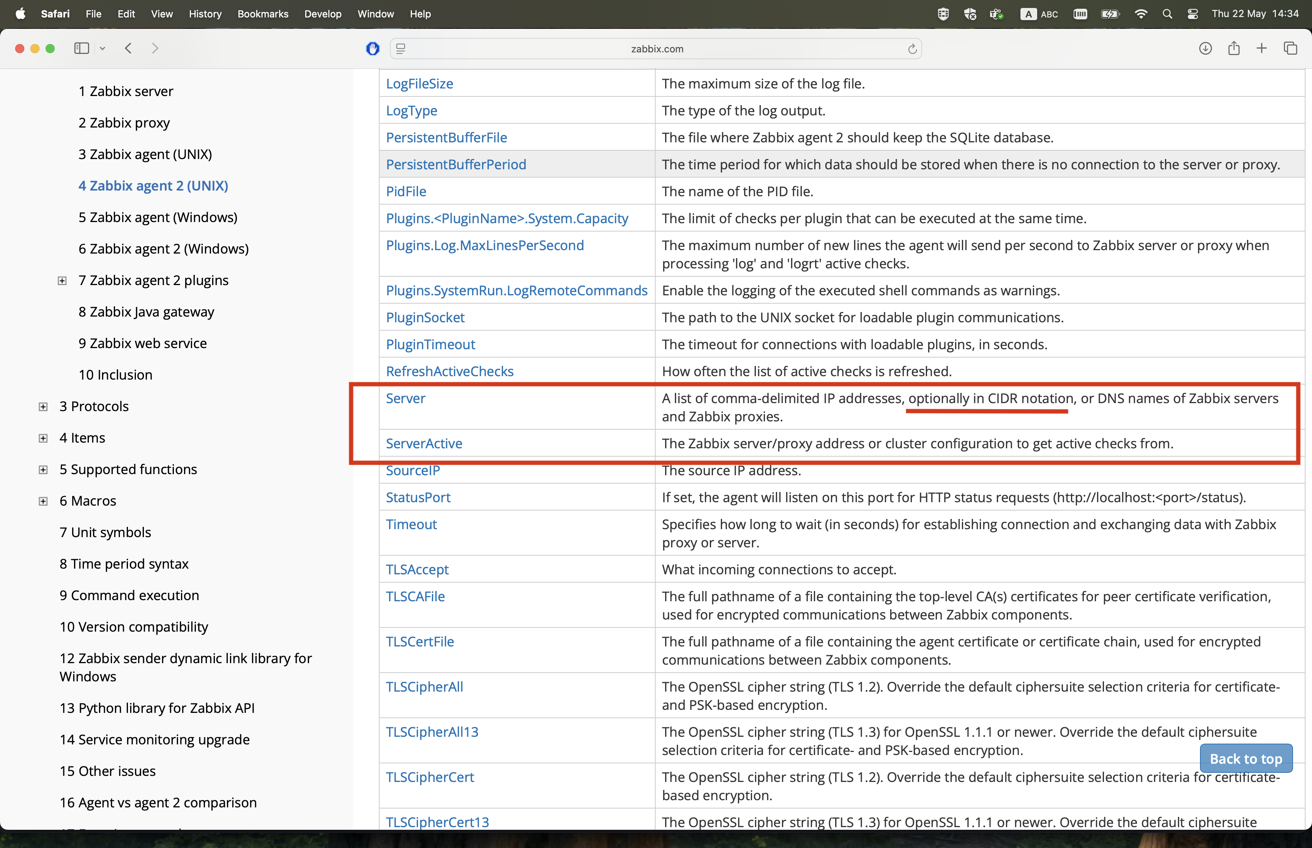This screenshot has width=1312, height=848.
Task: Open 2 Zabbix proxy in sidebar
Action: [124, 122]
